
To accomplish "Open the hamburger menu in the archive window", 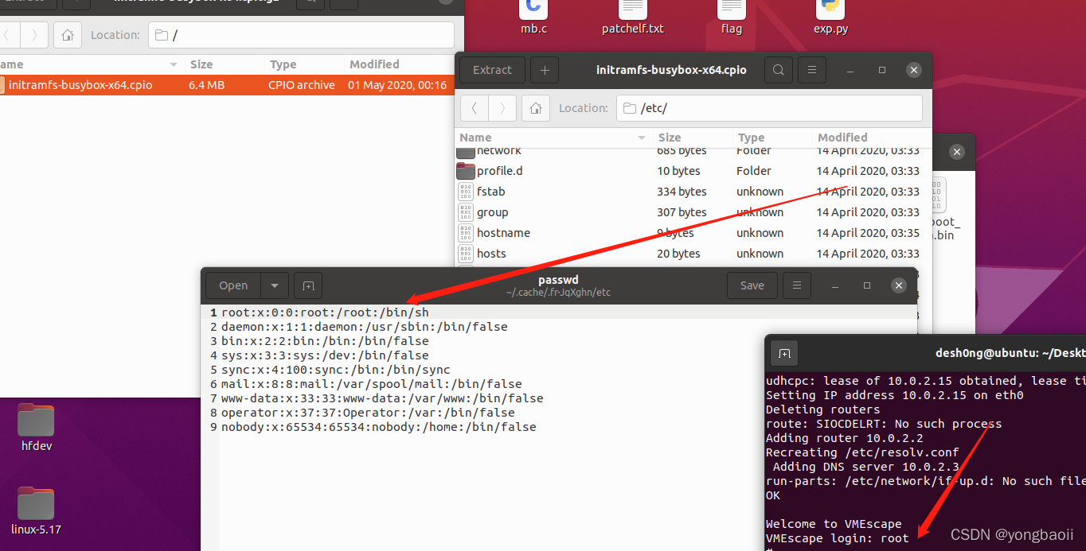I will [811, 70].
